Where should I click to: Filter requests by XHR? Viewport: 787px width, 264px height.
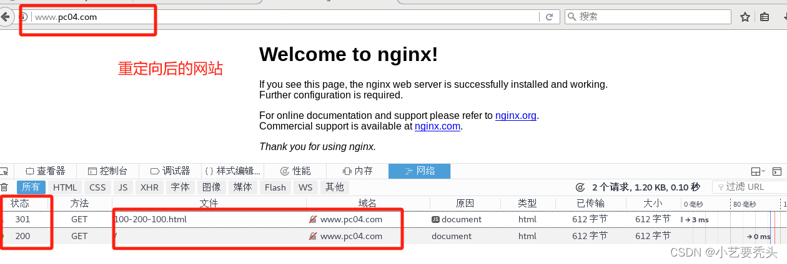click(149, 187)
